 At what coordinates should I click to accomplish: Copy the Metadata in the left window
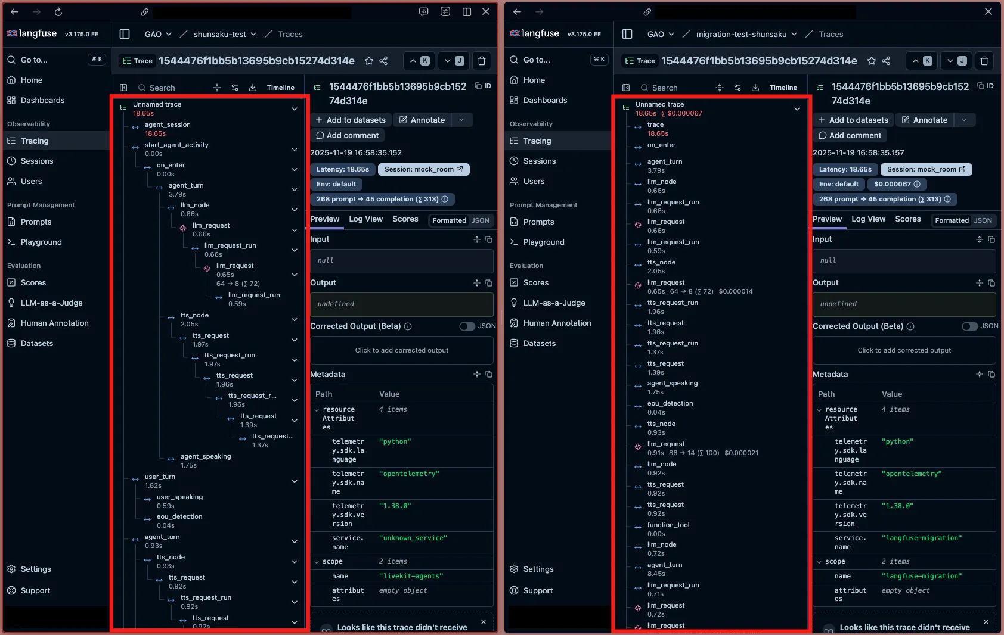coord(489,374)
